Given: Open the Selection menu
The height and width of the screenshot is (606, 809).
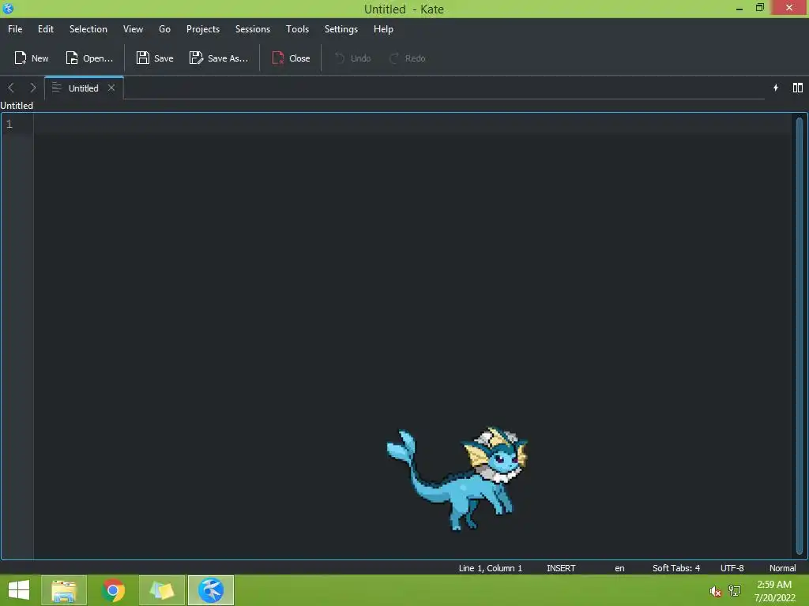Looking at the screenshot, I should coord(88,29).
